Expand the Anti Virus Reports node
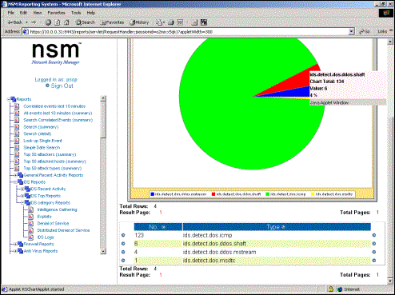This screenshot has height=295, width=395. [15, 251]
